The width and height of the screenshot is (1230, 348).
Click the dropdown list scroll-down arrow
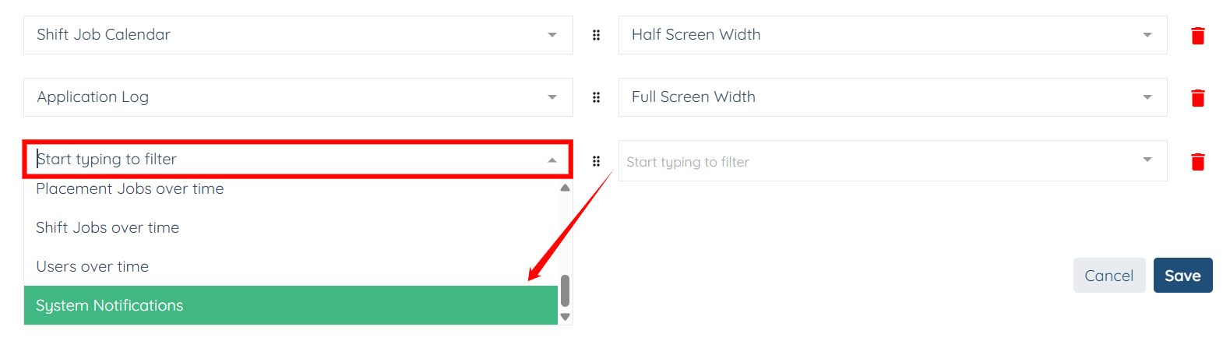[x=566, y=317]
